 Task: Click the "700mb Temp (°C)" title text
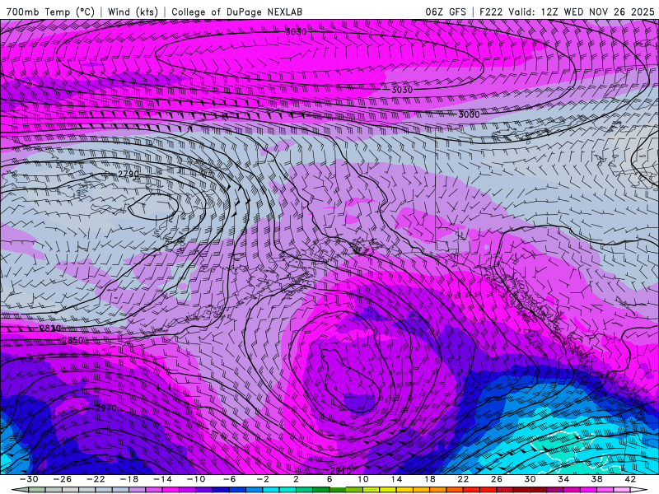[x=50, y=12]
